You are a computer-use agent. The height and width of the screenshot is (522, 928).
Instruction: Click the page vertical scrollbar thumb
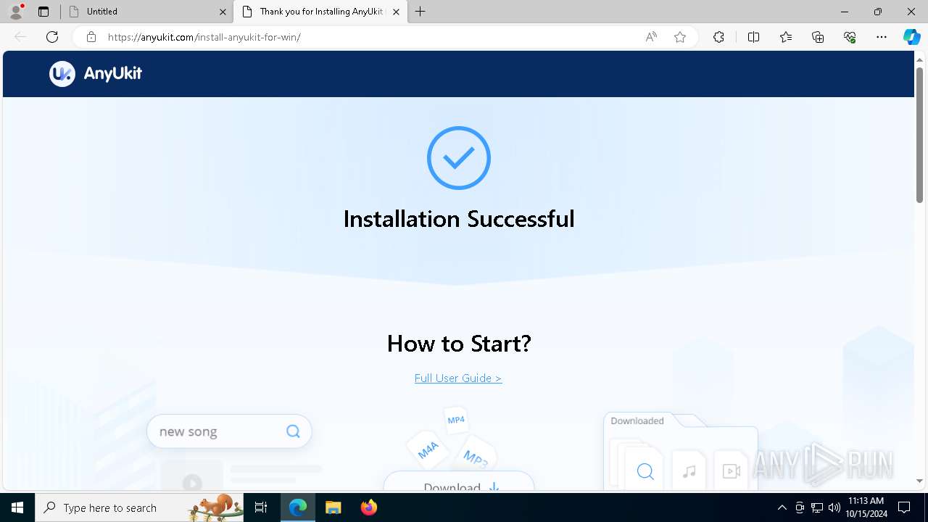[919, 134]
